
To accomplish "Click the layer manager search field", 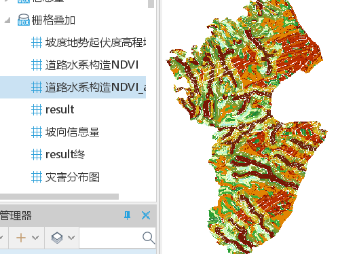I will click(117, 238).
